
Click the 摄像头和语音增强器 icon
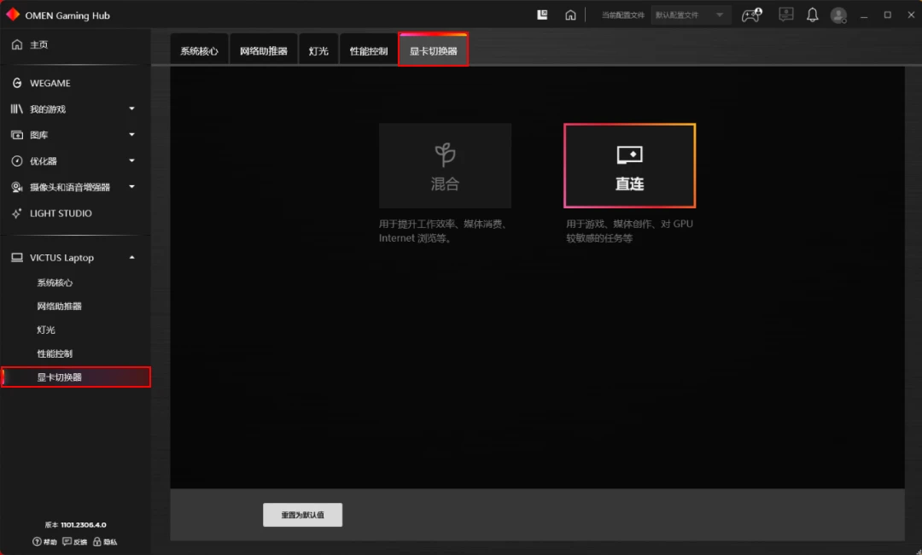pos(17,187)
